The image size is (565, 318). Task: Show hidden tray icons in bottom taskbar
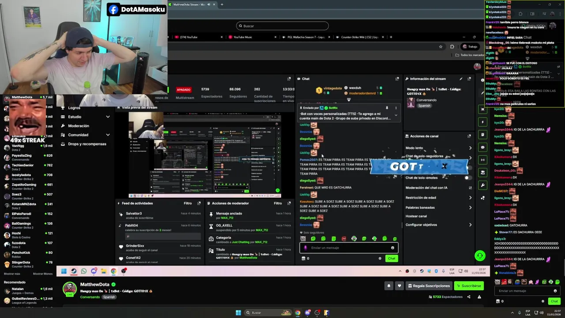(x=513, y=313)
